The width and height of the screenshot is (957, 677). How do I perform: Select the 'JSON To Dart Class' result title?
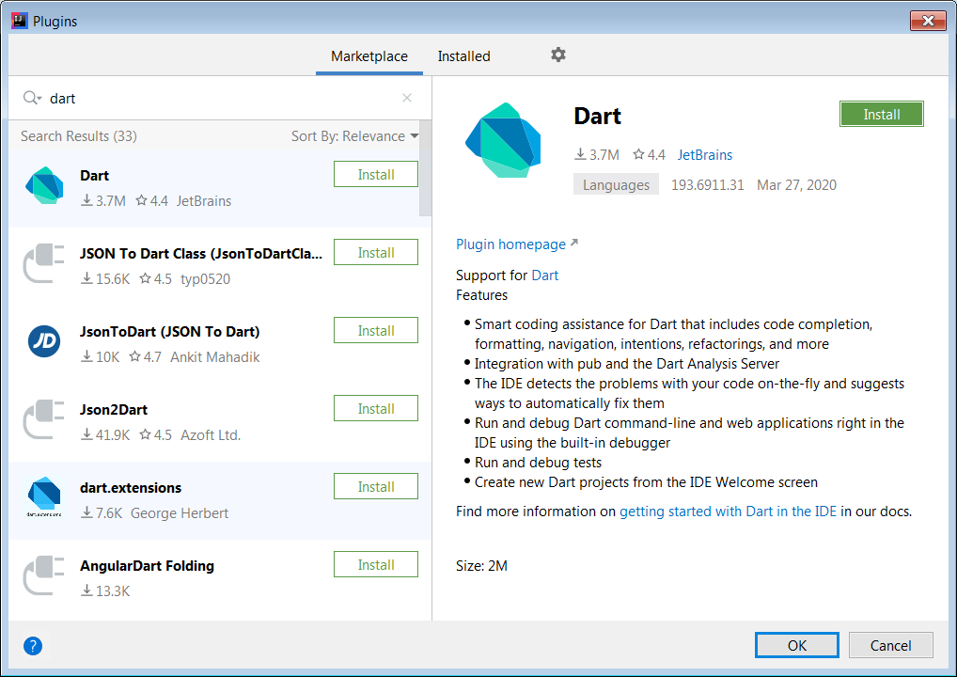click(201, 254)
